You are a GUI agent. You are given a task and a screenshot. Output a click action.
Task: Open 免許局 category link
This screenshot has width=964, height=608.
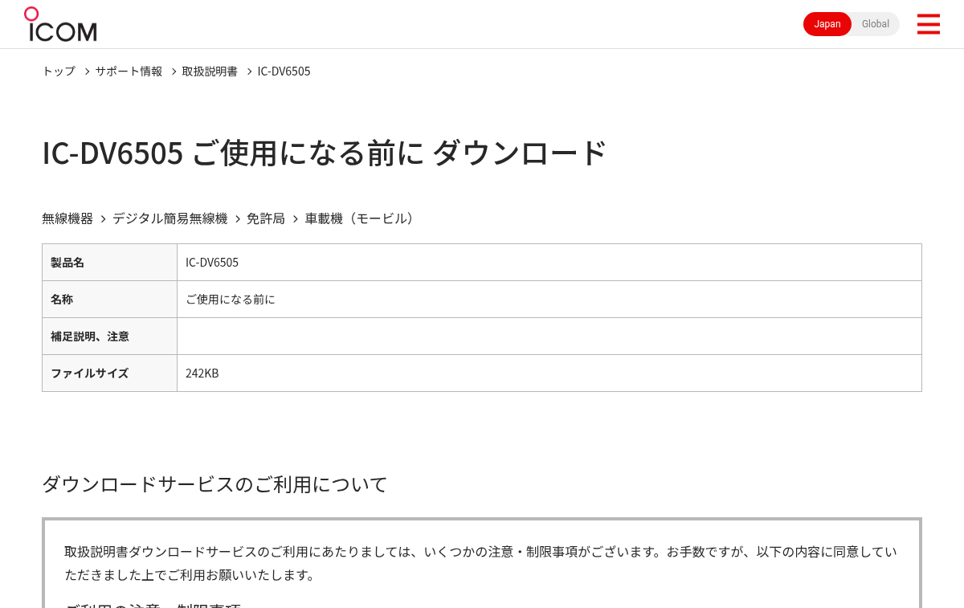point(266,218)
